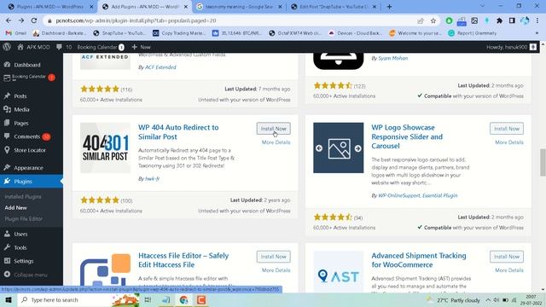This screenshot has width=546, height=307.
Task: View More Details for WP Logo Showcase
Action: click(509, 142)
